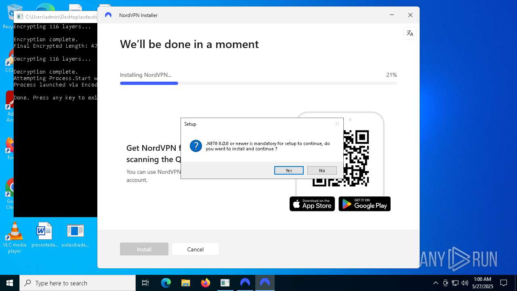The image size is (517, 291).
Task: Switch to the console app in taskbar
Action: [x=225, y=283]
